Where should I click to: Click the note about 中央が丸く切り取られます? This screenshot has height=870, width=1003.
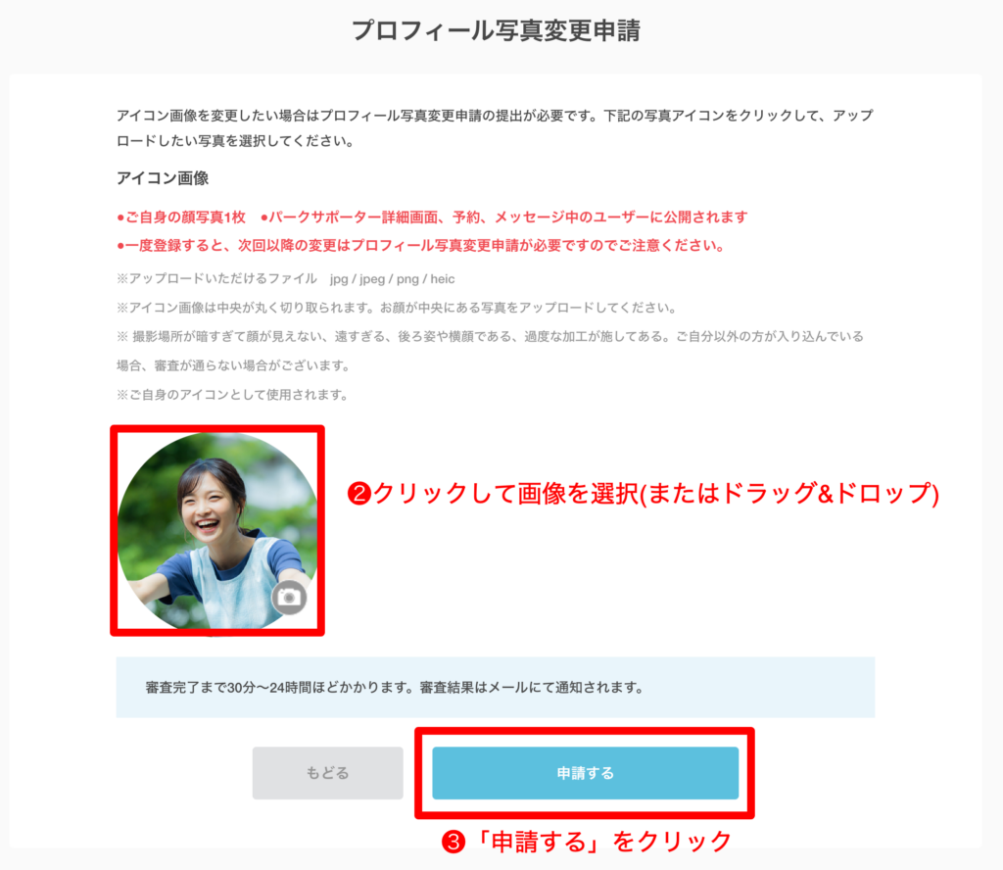397,308
